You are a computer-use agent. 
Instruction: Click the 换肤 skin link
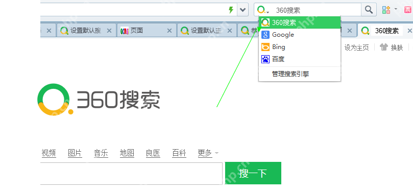[x=397, y=47]
